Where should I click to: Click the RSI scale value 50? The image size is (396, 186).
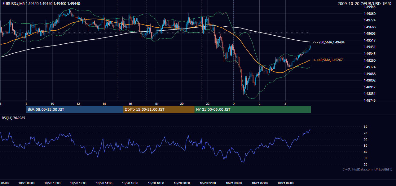[x=366, y=146]
